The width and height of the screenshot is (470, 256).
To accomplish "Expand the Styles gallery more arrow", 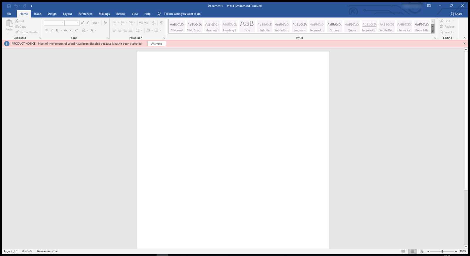I will click(x=433, y=31).
